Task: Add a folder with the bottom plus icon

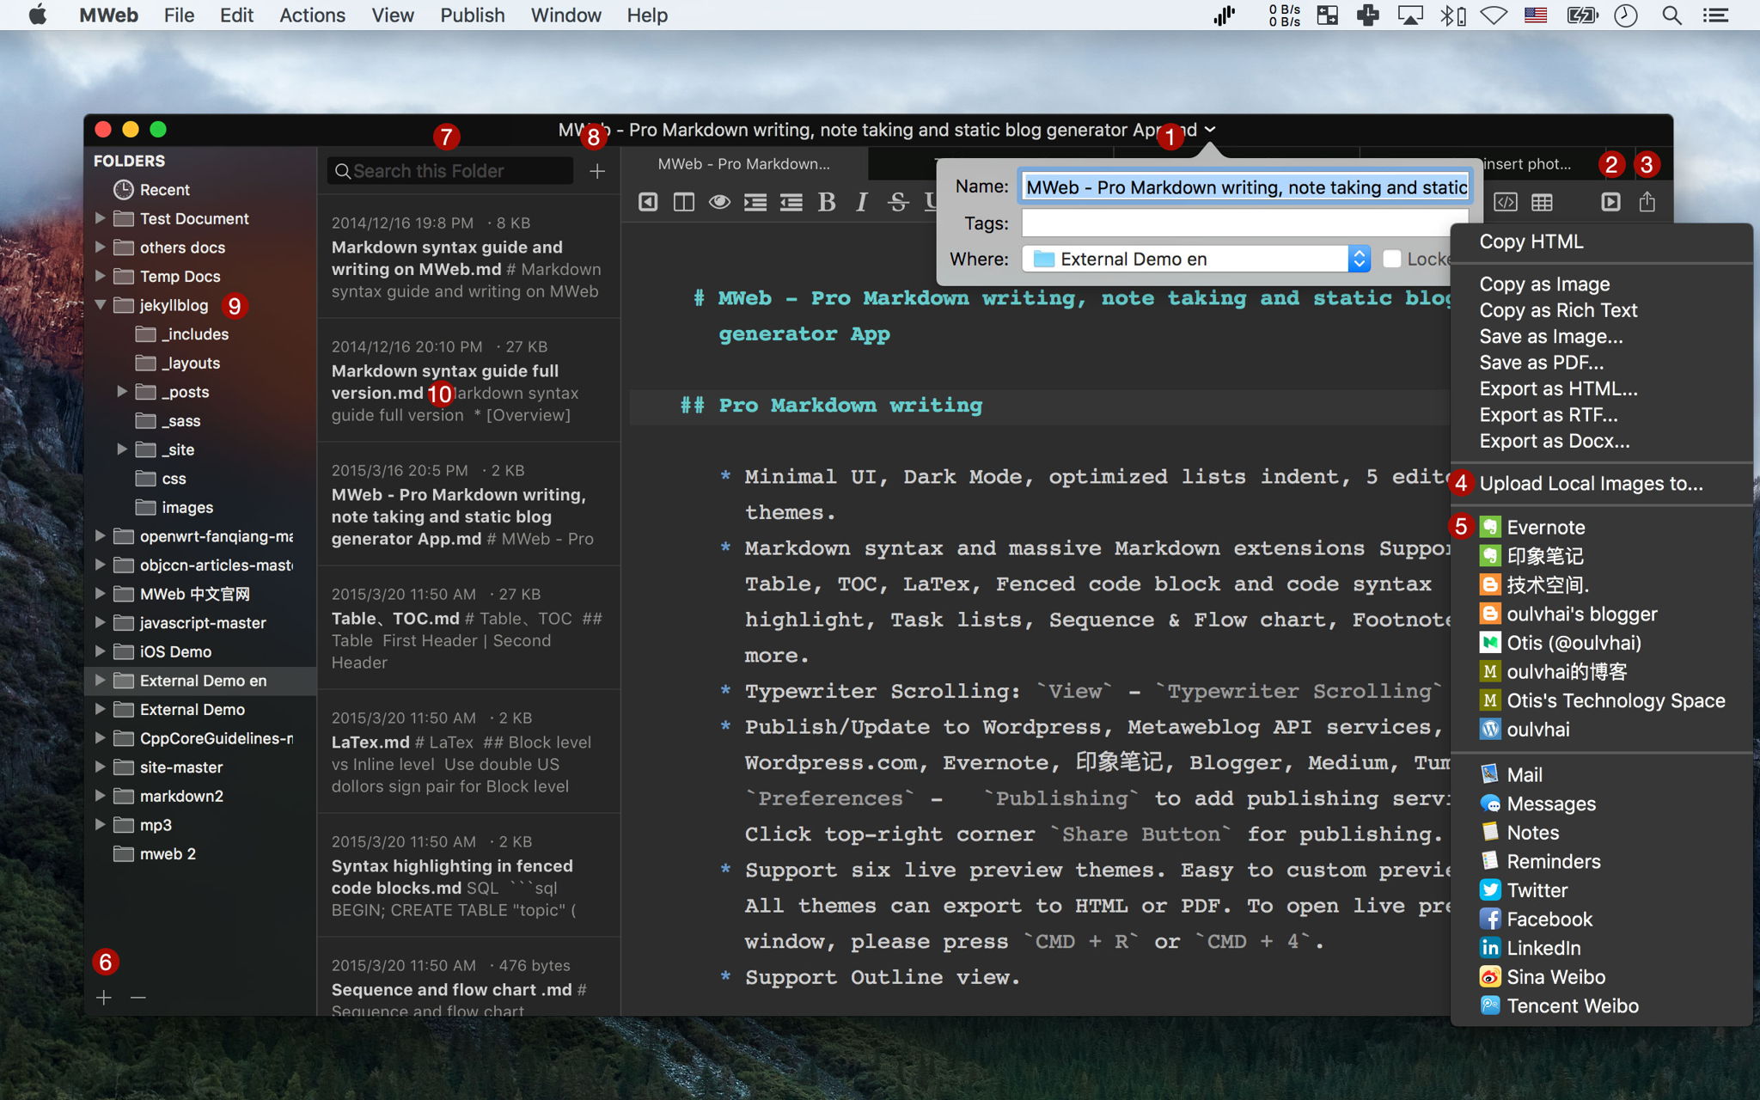Action: (104, 998)
